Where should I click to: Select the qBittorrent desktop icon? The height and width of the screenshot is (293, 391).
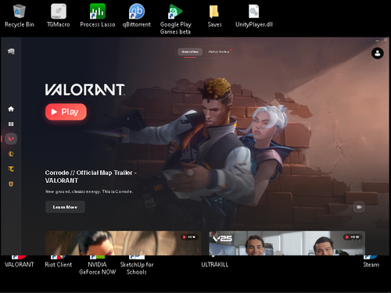coord(137,16)
